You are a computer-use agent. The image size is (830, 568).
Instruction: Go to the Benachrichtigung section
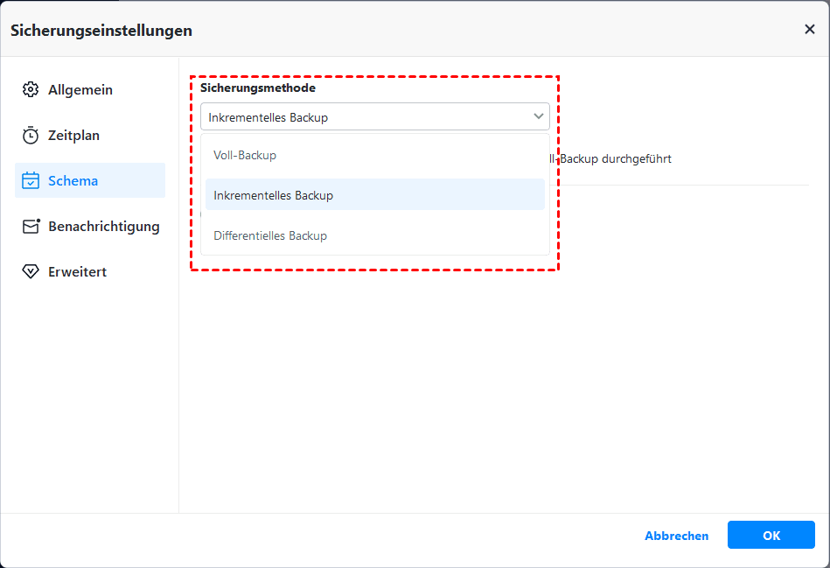103,227
